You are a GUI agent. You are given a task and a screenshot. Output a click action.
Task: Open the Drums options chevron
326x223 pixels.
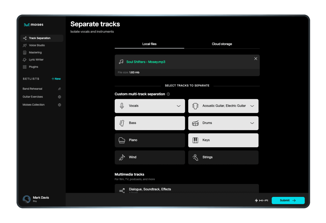tap(252, 123)
